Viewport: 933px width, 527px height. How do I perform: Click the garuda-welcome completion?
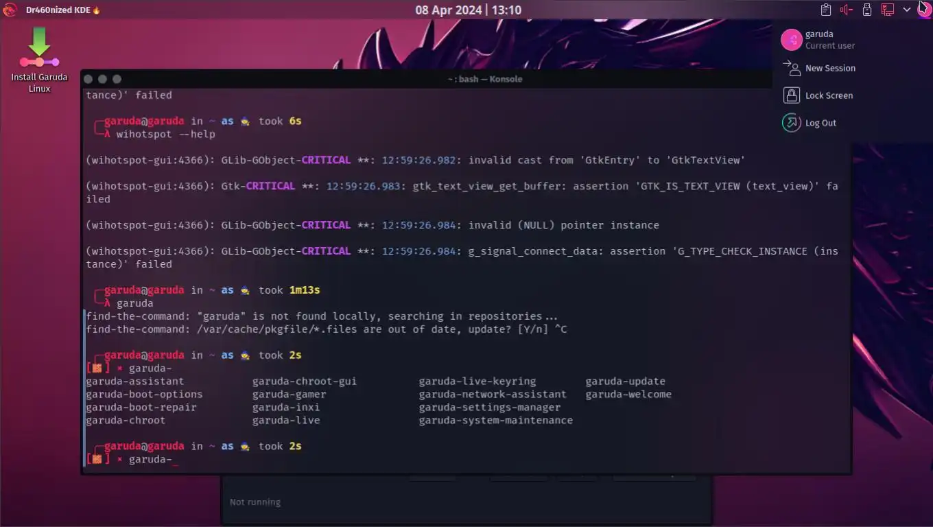coord(628,395)
